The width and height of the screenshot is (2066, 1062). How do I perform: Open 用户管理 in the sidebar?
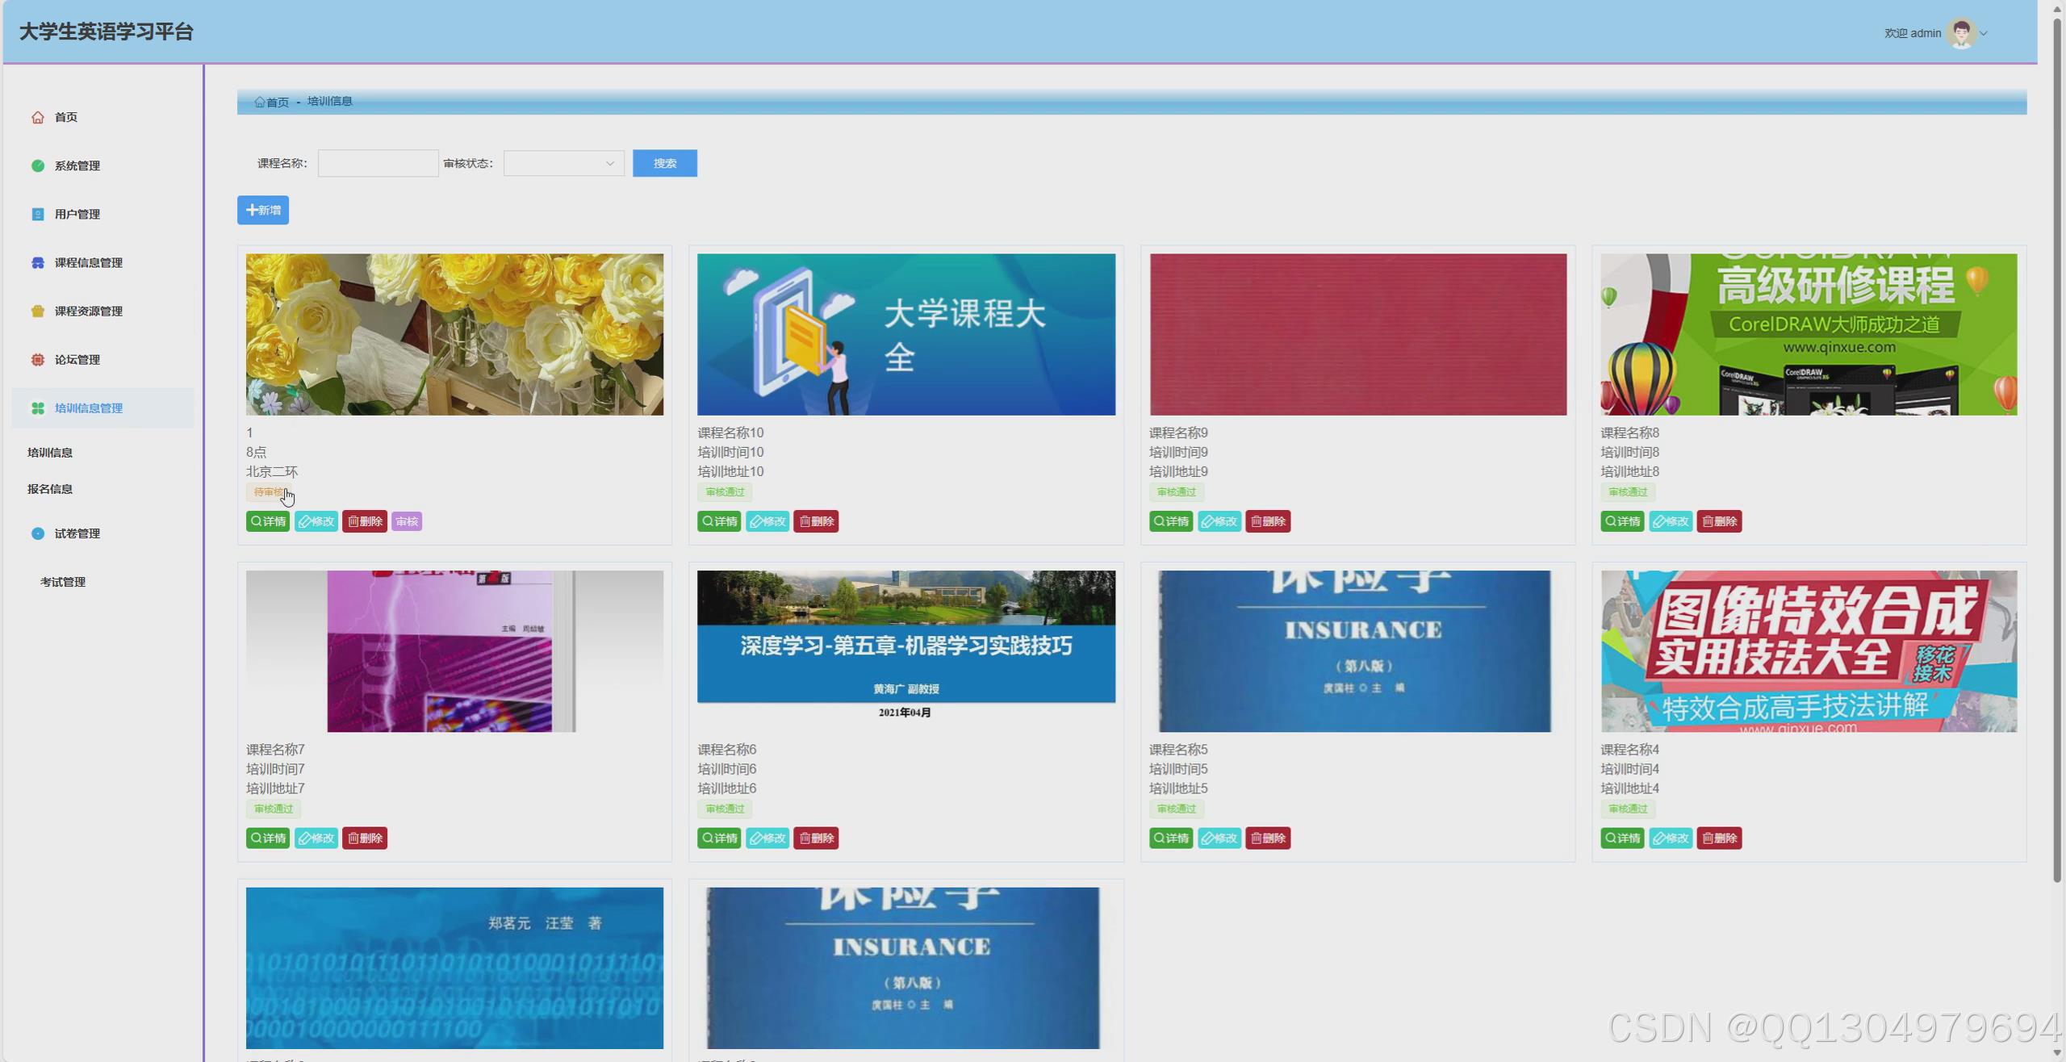tap(77, 214)
